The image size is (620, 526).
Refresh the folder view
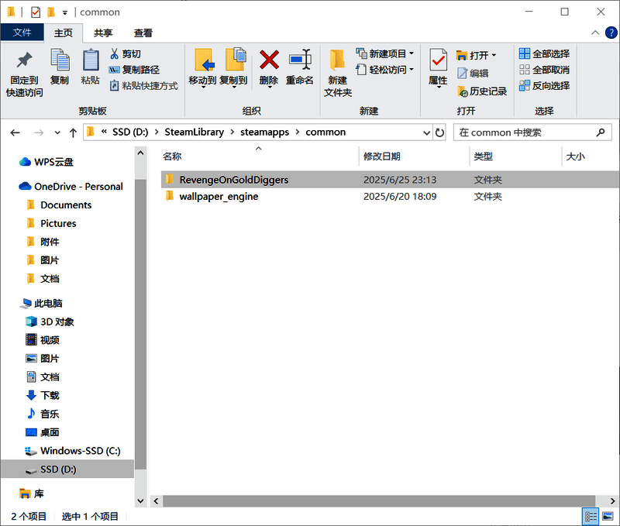[x=440, y=132]
